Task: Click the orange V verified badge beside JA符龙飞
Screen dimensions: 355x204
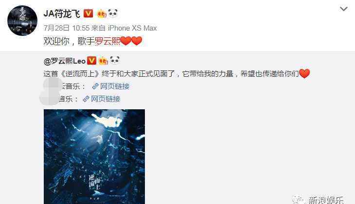Action: tap(89, 13)
